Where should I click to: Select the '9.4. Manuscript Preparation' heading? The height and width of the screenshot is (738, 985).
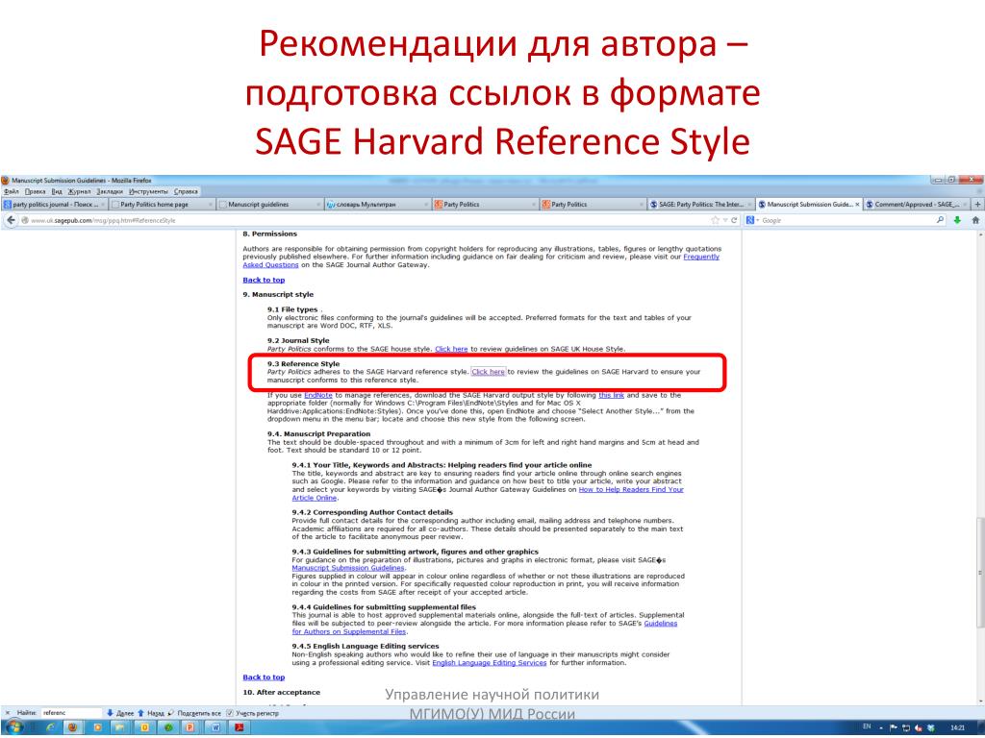[318, 434]
